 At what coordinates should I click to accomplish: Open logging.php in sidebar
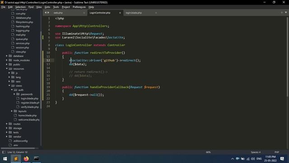coord(23,30)
